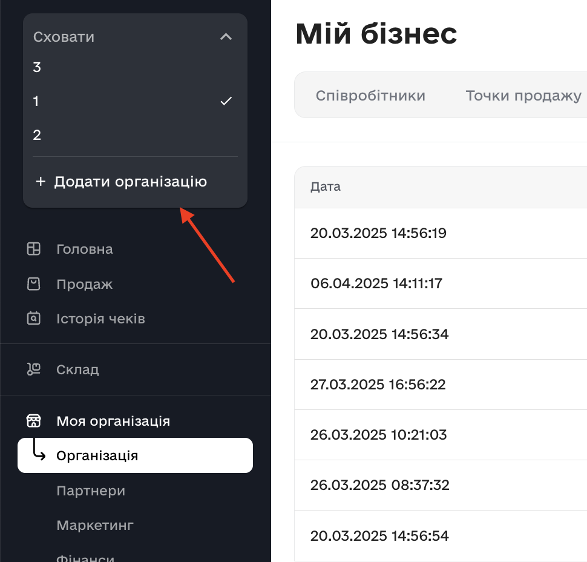The image size is (587, 562).
Task: Click the Продаж shopping bag icon
Action: pos(34,284)
